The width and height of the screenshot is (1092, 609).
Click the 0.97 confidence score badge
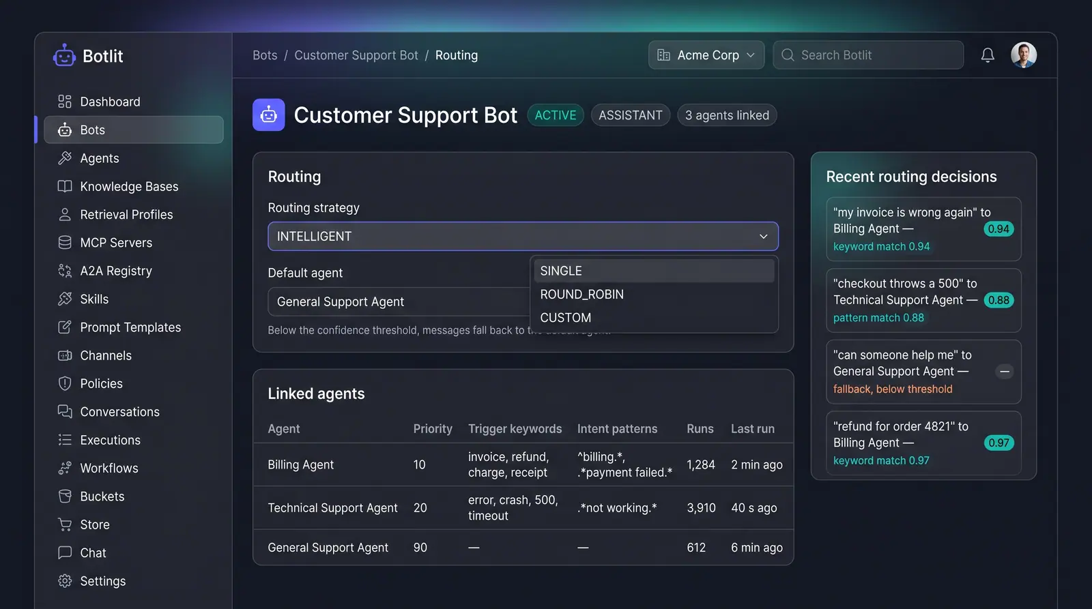[998, 443]
